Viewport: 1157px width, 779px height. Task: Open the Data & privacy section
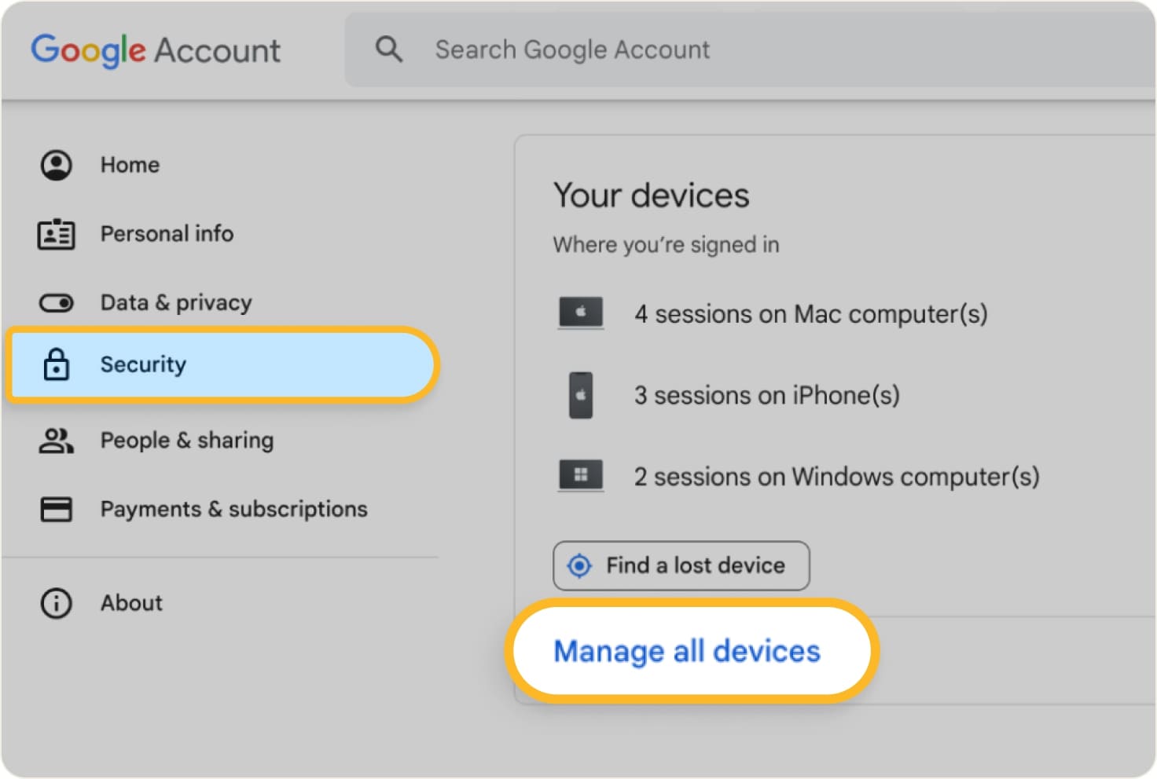point(176,302)
